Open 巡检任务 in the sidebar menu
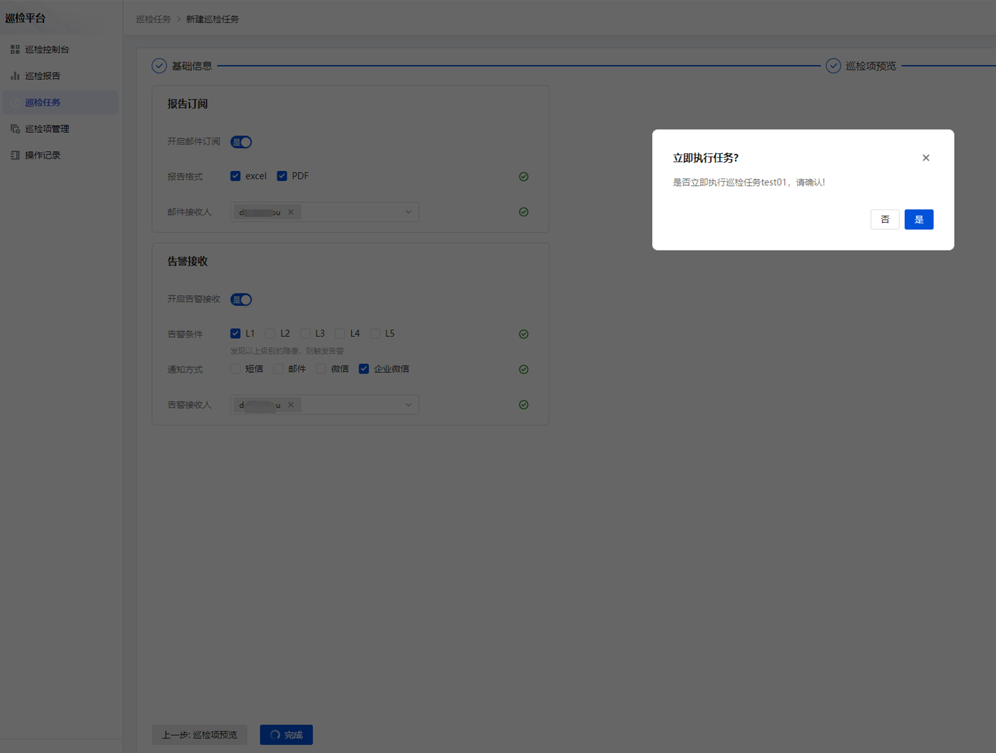 (x=43, y=102)
